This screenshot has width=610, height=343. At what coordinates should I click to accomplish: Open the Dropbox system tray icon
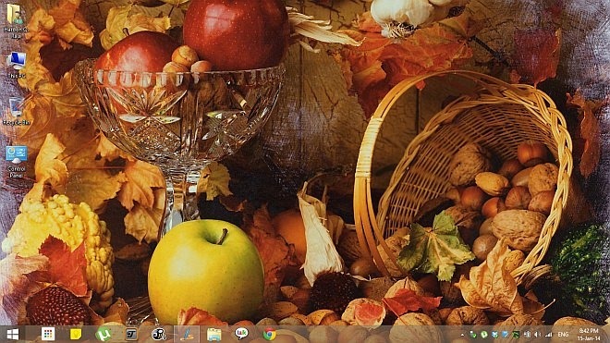(494, 335)
